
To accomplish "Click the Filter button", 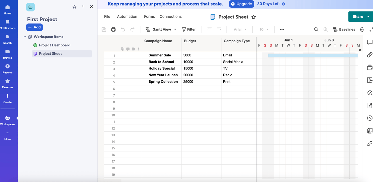I will [189, 29].
